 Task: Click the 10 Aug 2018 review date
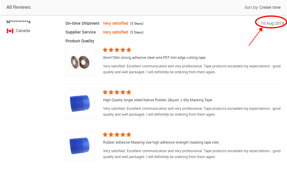[272, 23]
